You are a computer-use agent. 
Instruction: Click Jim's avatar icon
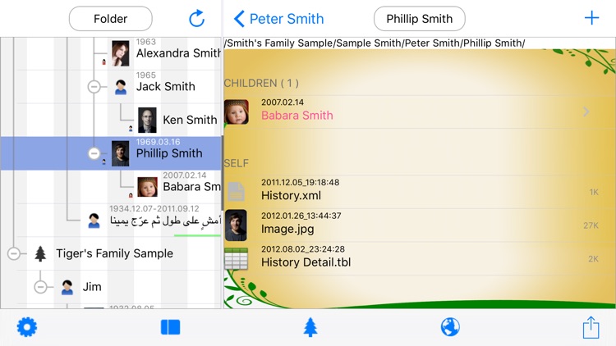tap(67, 287)
